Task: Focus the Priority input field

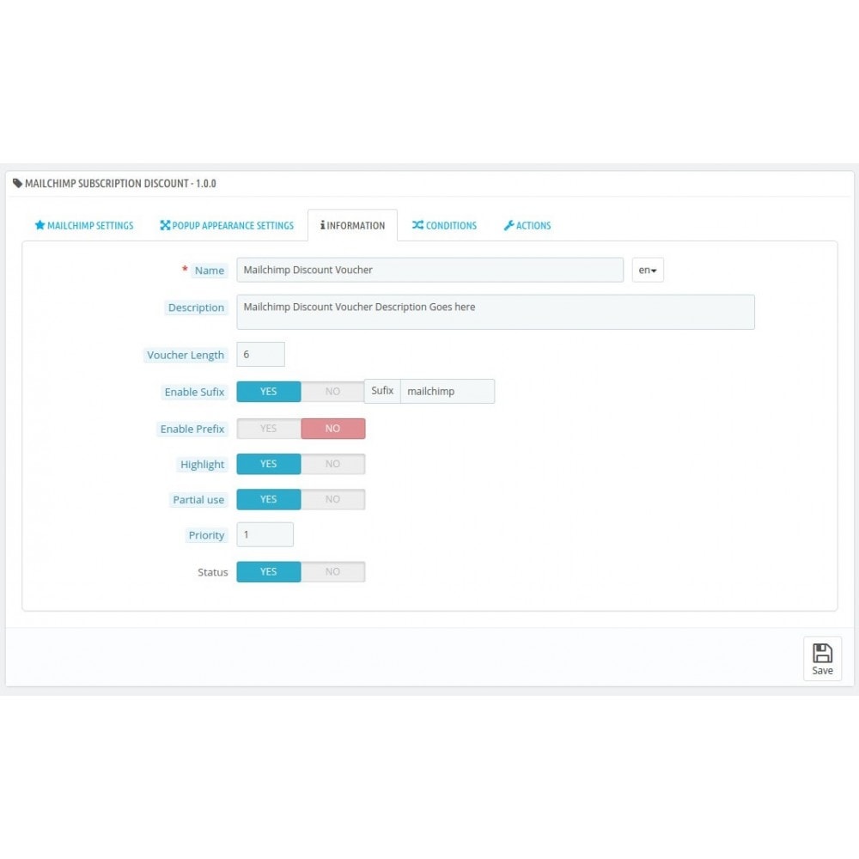Action: (265, 534)
